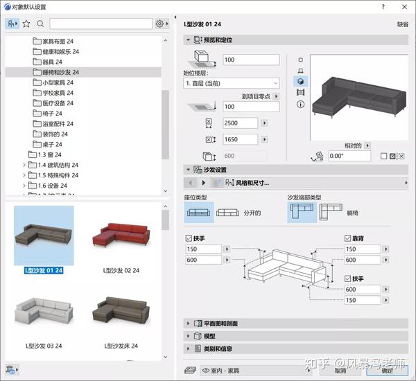Open arrow beside width value 2500
This screenshot has height=381, width=416.
[x=264, y=123]
